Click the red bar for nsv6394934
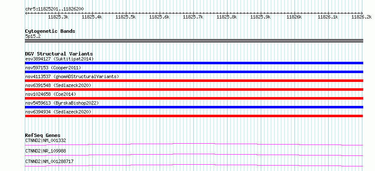This screenshot has height=171, width=375. pyautogui.click(x=194, y=116)
